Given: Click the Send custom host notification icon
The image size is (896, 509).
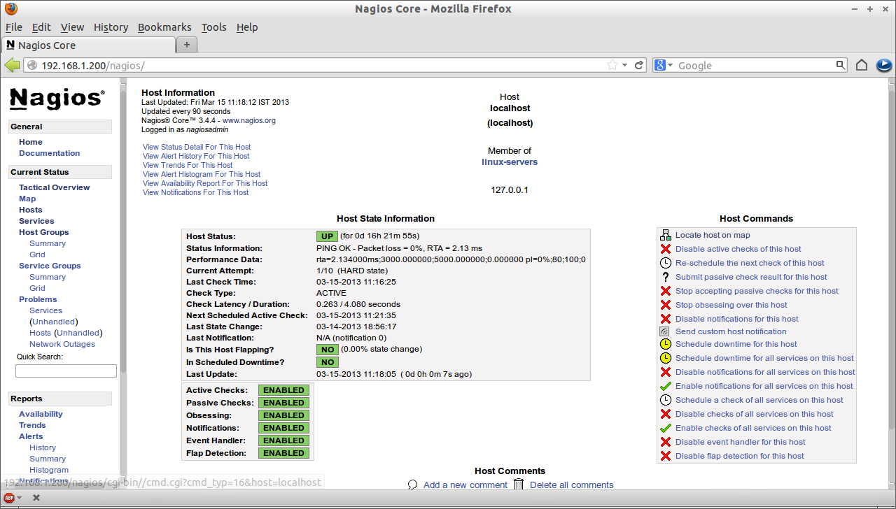Looking at the screenshot, I should [x=665, y=331].
